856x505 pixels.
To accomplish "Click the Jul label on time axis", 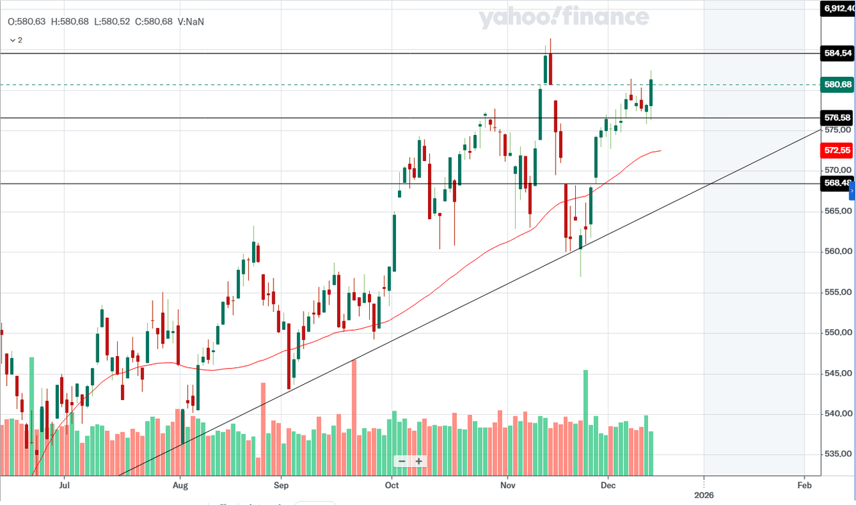I will [64, 485].
